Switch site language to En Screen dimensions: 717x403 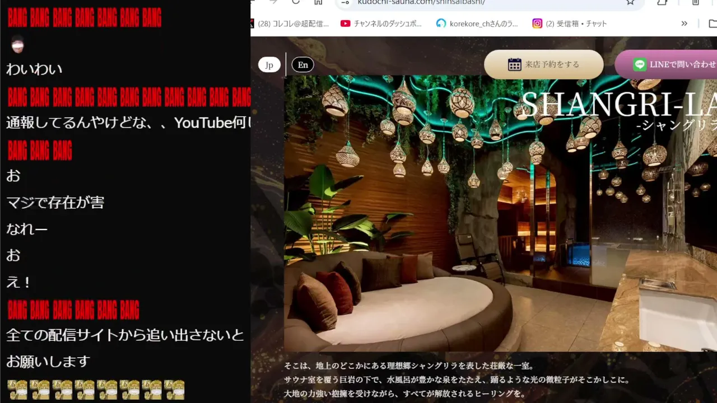(303, 65)
